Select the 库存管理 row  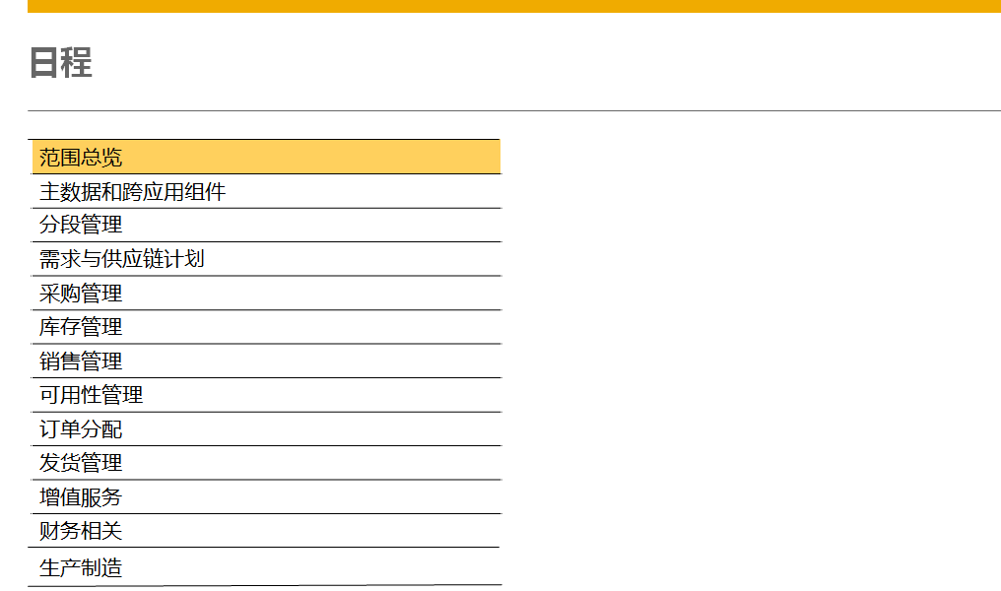[x=266, y=327]
